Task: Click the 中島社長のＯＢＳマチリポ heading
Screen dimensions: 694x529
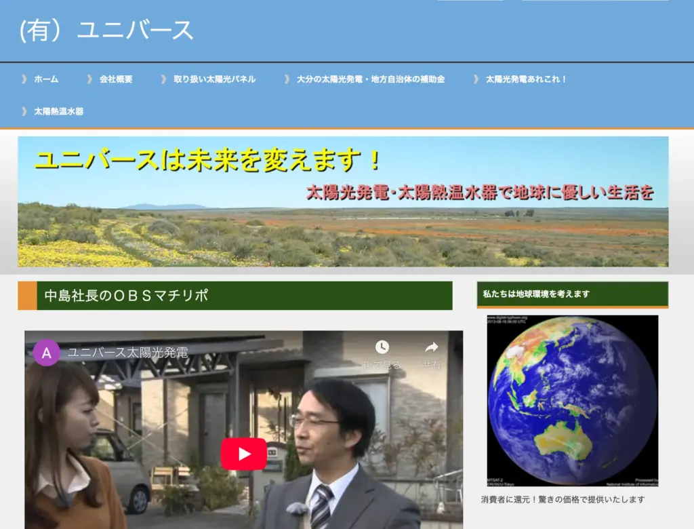Action: pos(126,296)
